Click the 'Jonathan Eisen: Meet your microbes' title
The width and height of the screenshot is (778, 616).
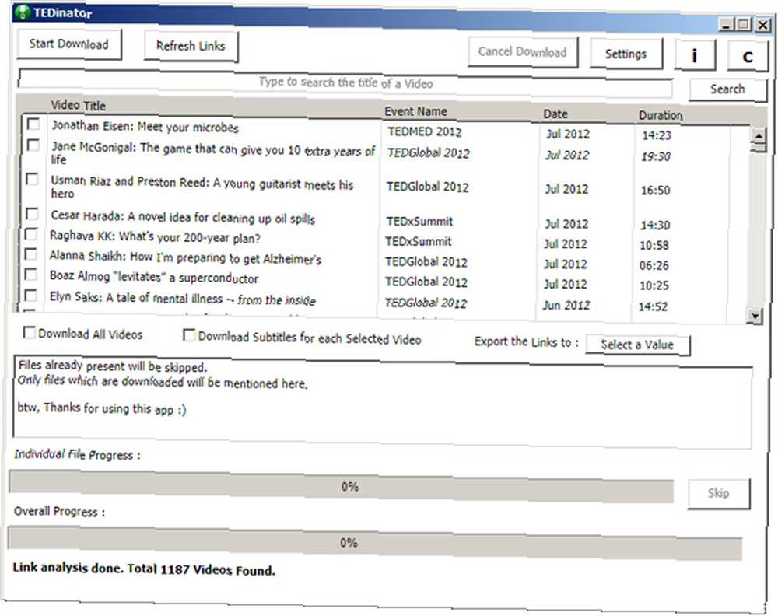tap(145, 127)
